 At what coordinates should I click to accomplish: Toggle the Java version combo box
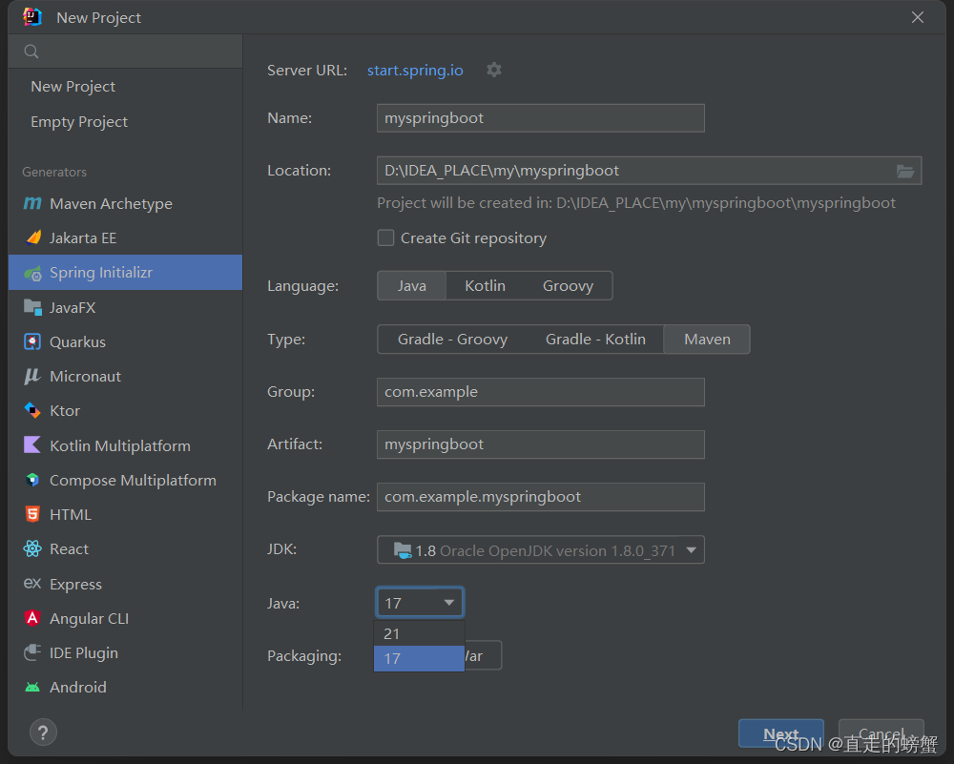pos(420,603)
